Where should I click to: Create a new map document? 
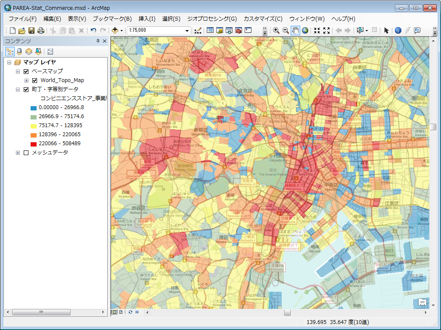[12, 31]
